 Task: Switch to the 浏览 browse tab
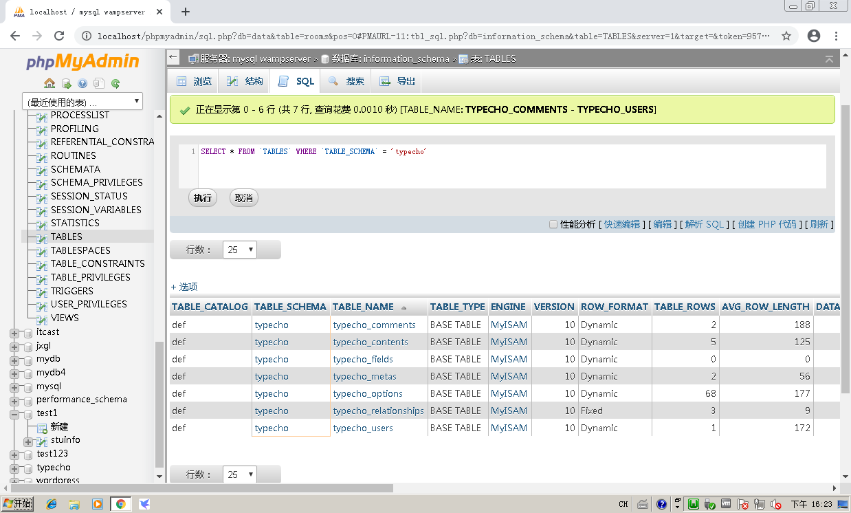coord(194,81)
